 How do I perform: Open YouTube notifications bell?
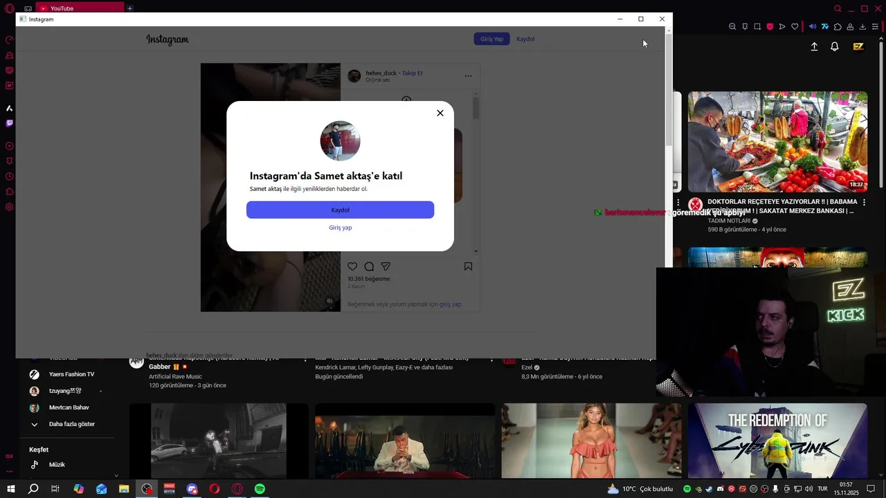click(x=835, y=46)
